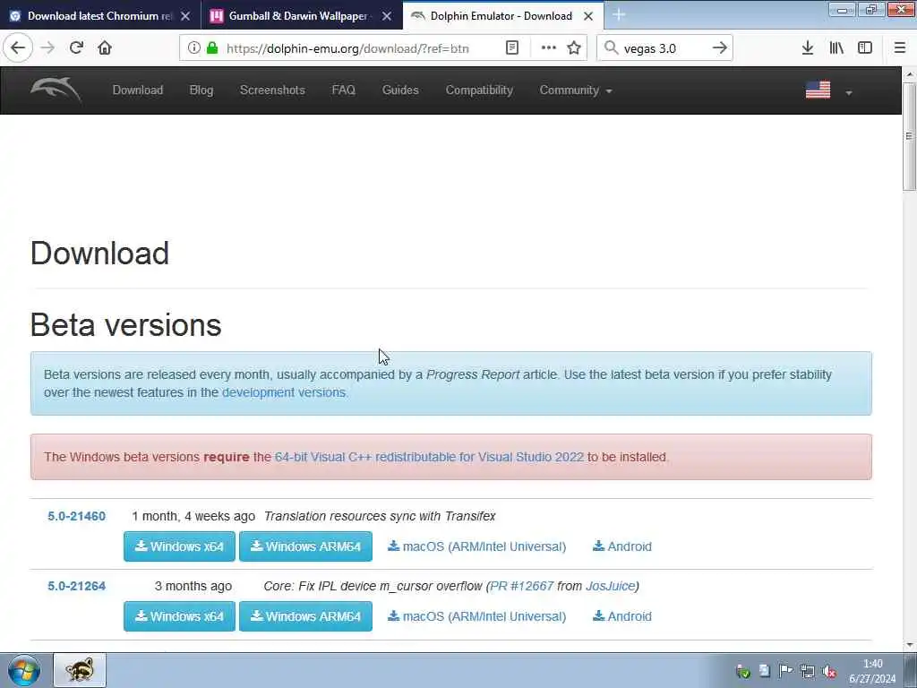Screen dimensions: 917x688
Task: Follow the development versions link
Action: pos(284,392)
